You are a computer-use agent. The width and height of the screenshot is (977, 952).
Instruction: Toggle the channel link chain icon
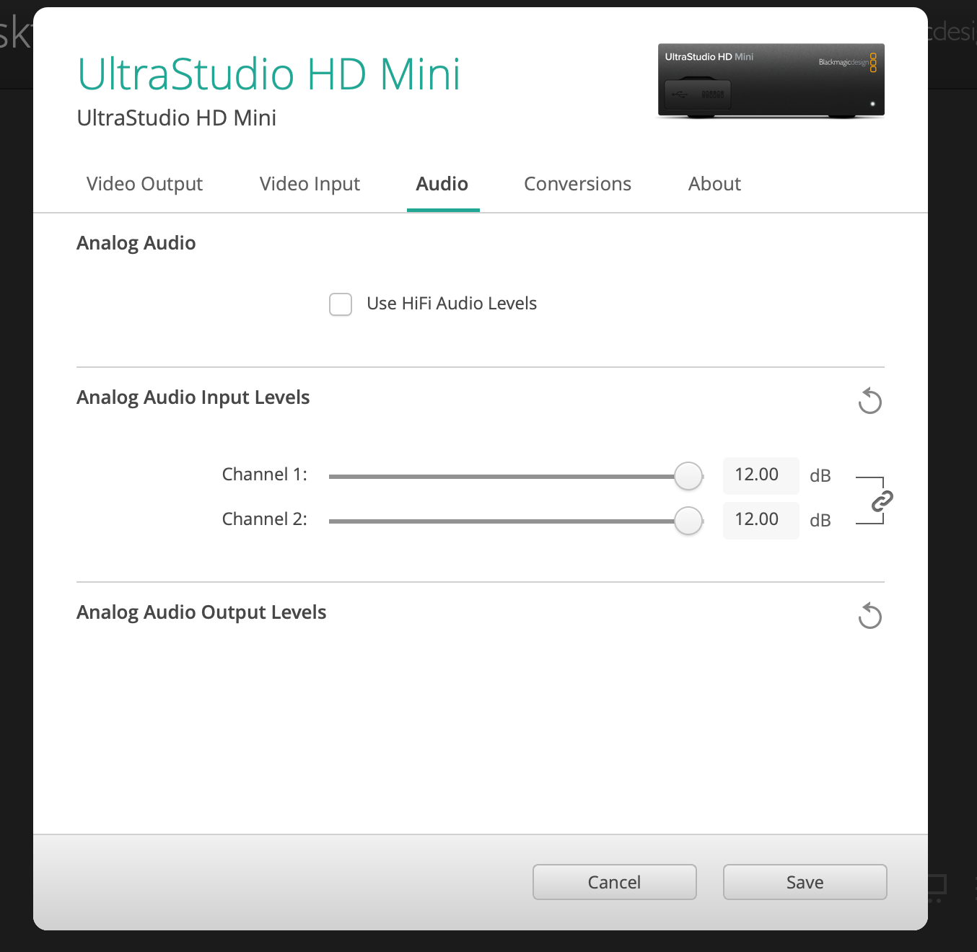882,501
